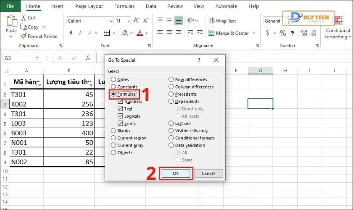This screenshot has width=353, height=210.
Task: Click the dialog Help question mark
Action: (x=199, y=60)
